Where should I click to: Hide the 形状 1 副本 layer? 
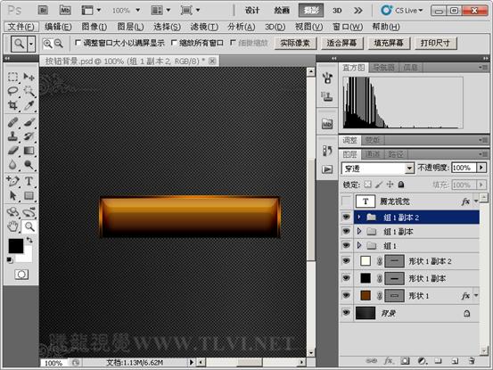pyautogui.click(x=346, y=278)
